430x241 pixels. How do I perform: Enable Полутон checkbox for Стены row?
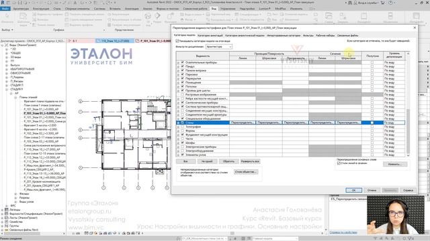coord(372,123)
